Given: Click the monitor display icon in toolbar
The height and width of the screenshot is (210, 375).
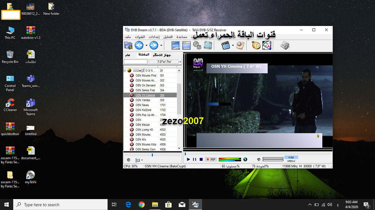Looking at the screenshot, I should coord(175,45).
